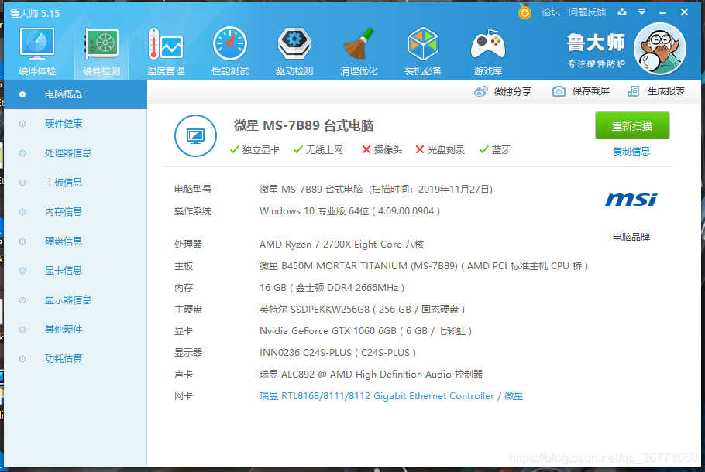Click the gold medal icon in title bar
This screenshot has width=705, height=472.
click(524, 12)
